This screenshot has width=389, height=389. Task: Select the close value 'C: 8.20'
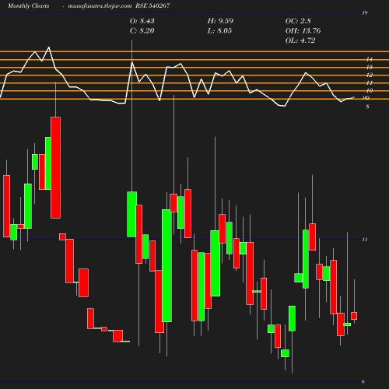pyautogui.click(x=142, y=31)
